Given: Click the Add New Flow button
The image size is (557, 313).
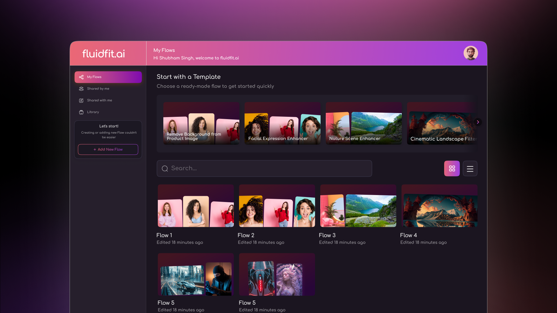Looking at the screenshot, I should click(x=108, y=150).
